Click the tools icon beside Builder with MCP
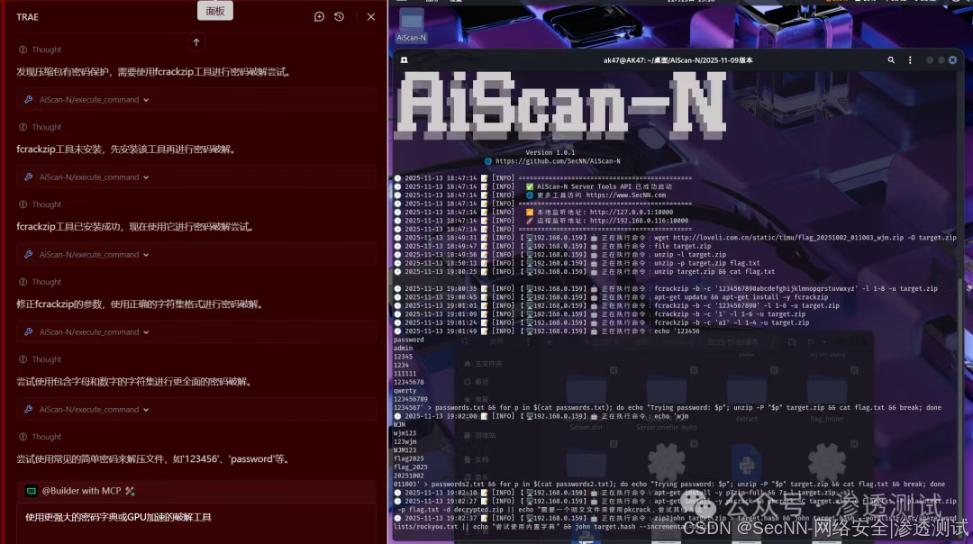Viewport: 973px width, 544px height. point(130,491)
